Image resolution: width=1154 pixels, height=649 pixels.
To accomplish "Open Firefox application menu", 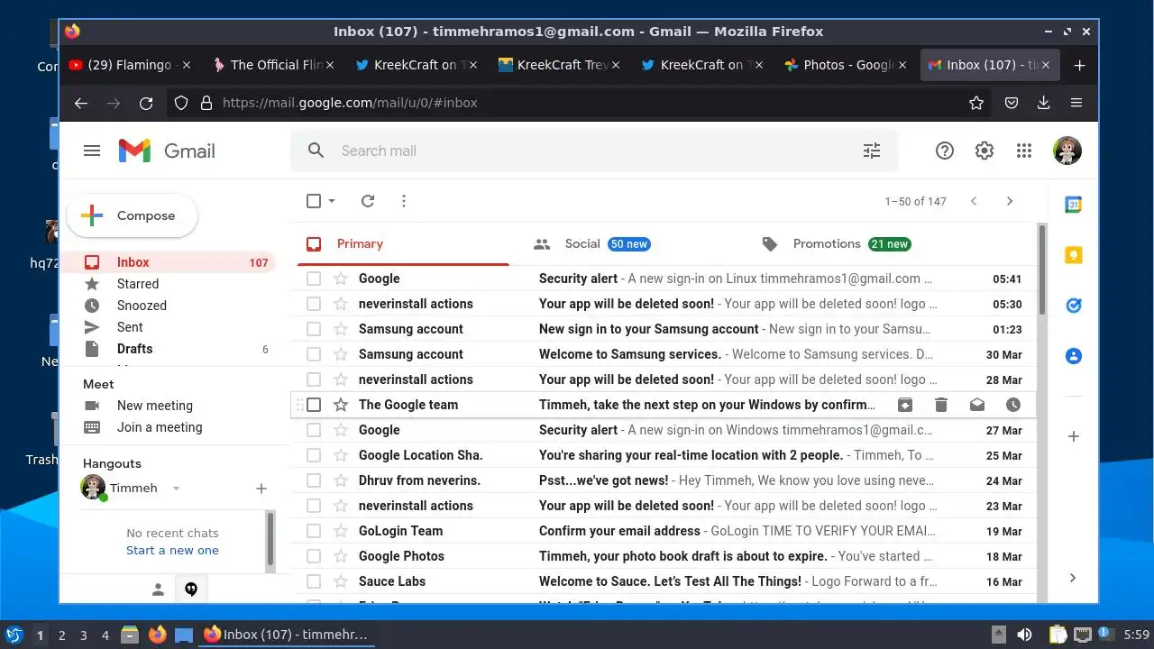I will pos(1076,103).
